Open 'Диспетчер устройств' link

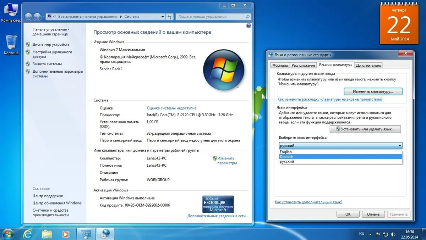(x=51, y=45)
